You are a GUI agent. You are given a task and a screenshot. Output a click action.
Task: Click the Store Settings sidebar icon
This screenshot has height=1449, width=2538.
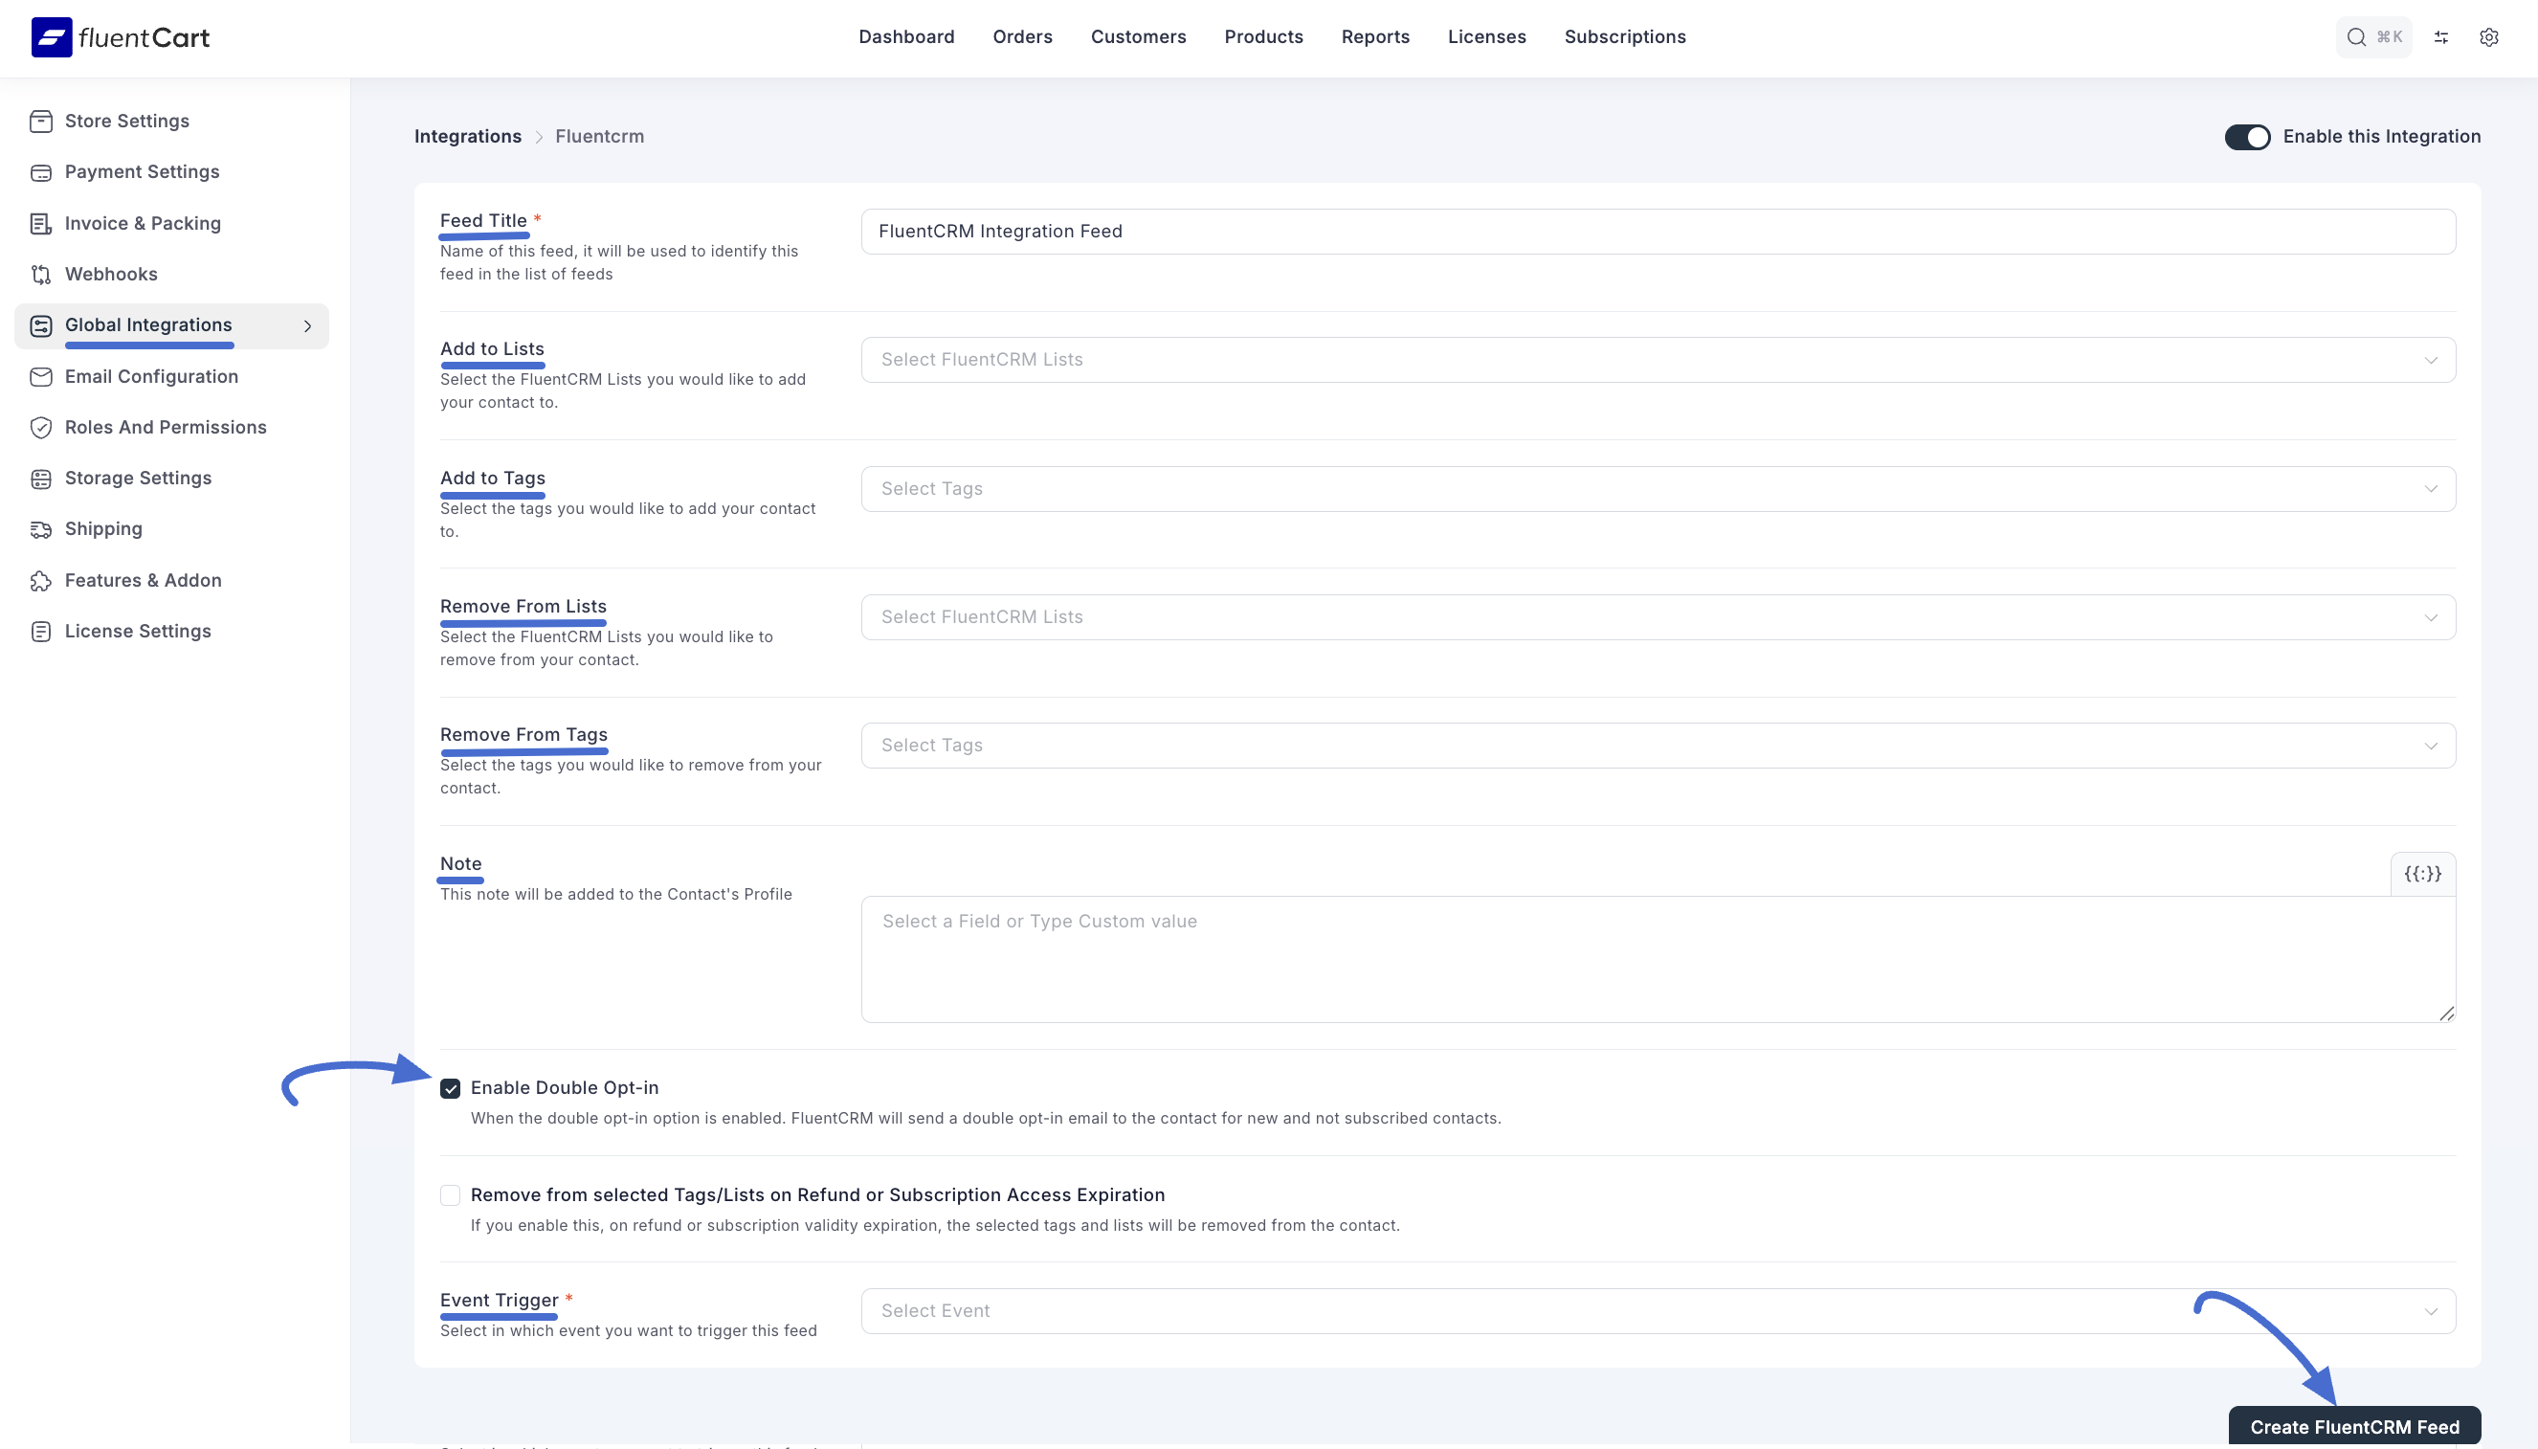(x=41, y=122)
